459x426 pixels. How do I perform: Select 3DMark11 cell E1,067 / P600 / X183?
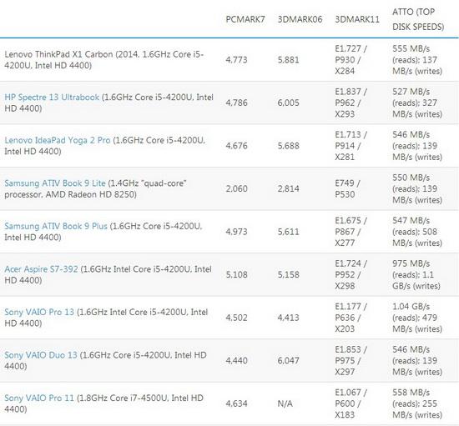pyautogui.click(x=351, y=403)
